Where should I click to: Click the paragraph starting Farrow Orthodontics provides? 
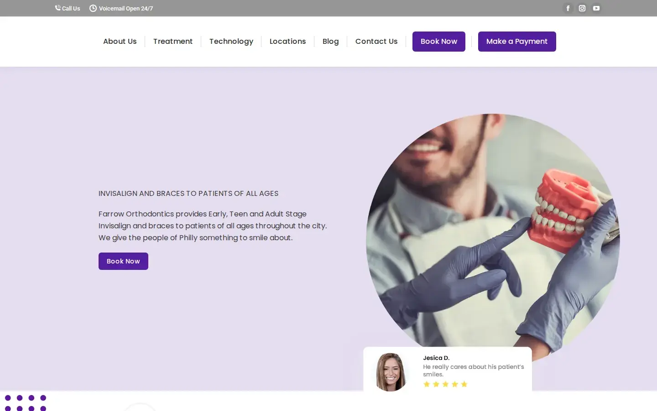pyautogui.click(x=213, y=226)
